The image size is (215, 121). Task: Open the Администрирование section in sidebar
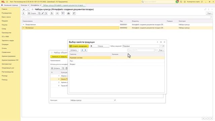[8, 56]
